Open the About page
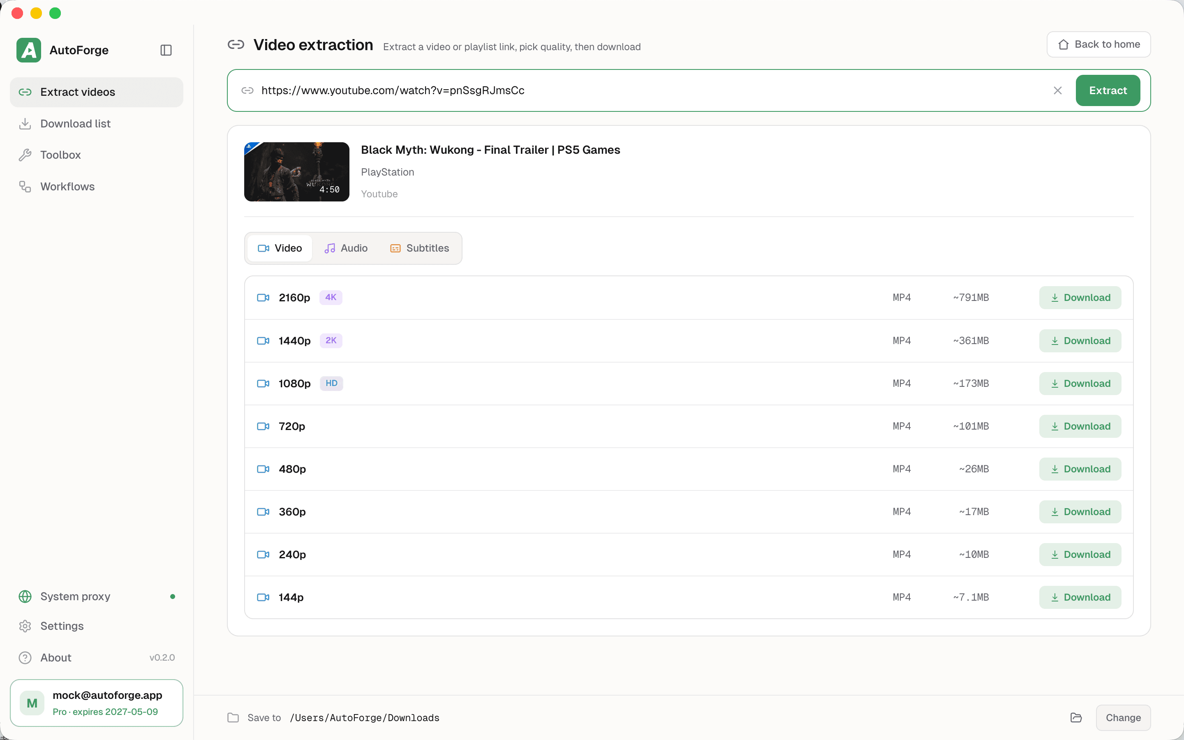Viewport: 1184px width, 740px height. point(96,658)
